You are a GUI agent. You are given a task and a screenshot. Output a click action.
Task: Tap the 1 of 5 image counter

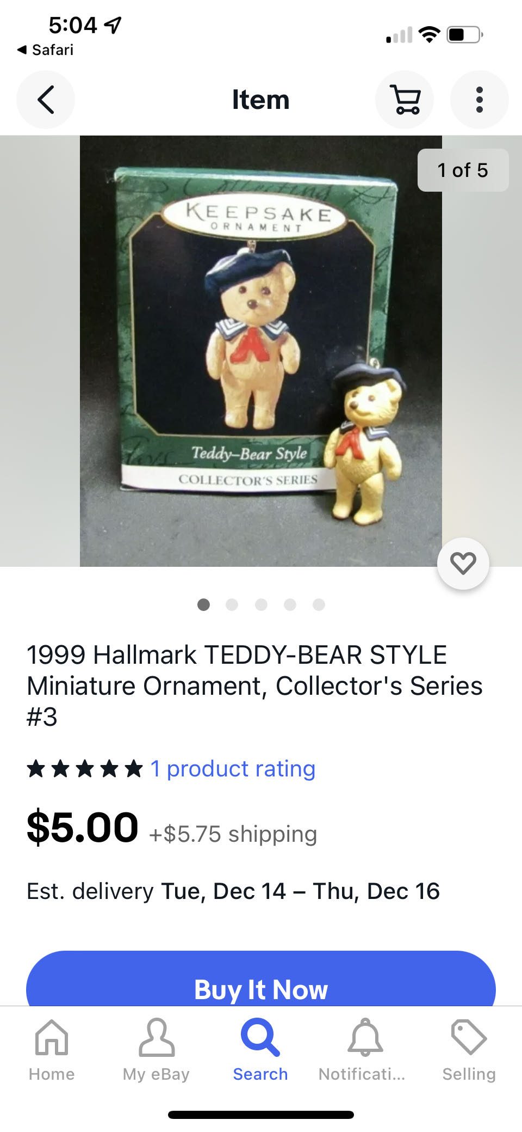click(463, 170)
